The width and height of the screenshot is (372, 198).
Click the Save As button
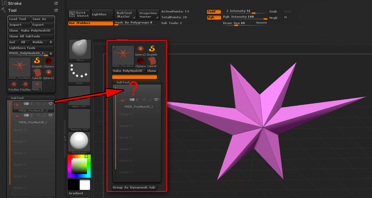[43, 19]
